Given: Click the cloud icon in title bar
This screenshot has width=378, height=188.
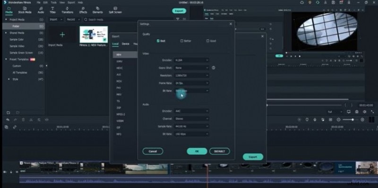Looking at the screenshot, I should (302, 2).
